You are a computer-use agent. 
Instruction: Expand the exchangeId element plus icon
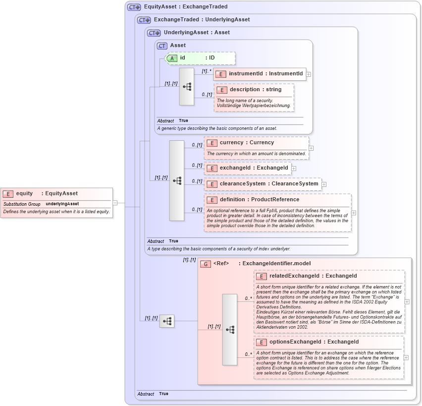click(x=294, y=168)
